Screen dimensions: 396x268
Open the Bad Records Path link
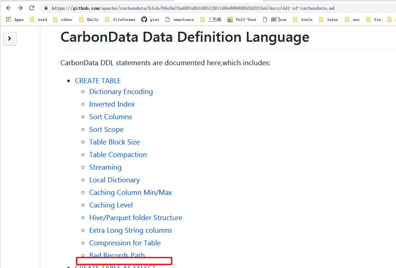point(117,255)
